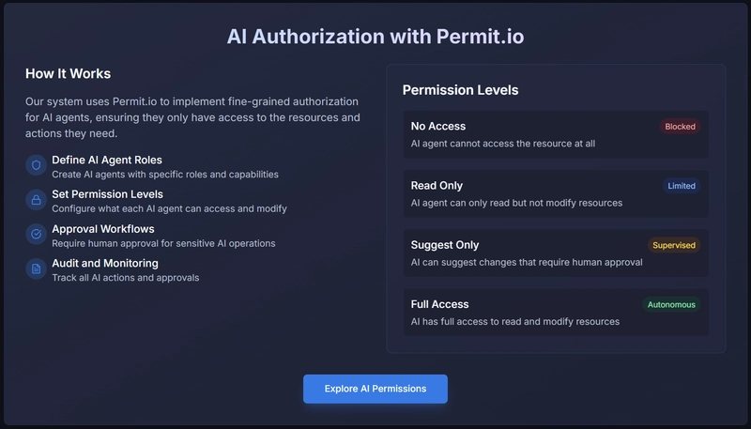
Task: Select the Read Only permission card
Action: click(x=555, y=193)
